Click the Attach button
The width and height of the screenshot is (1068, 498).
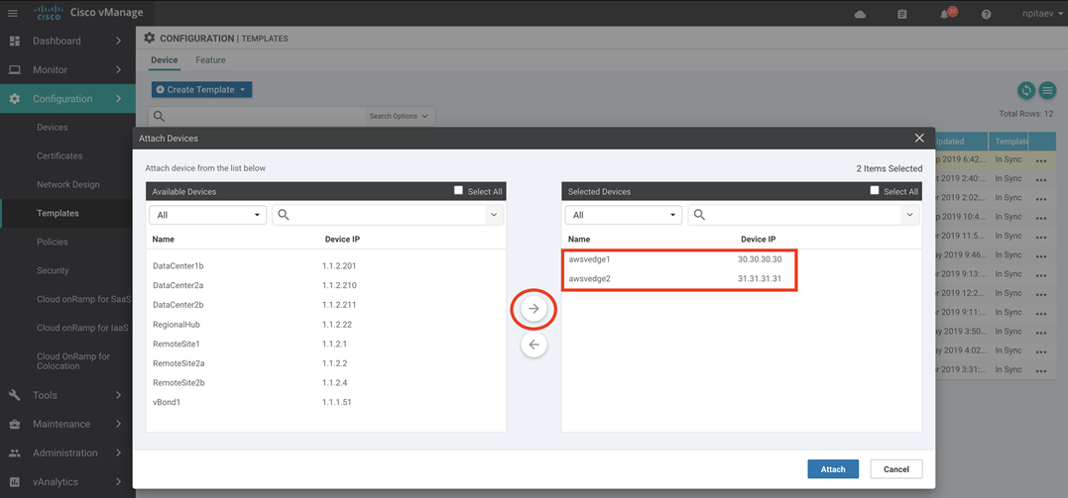832,469
